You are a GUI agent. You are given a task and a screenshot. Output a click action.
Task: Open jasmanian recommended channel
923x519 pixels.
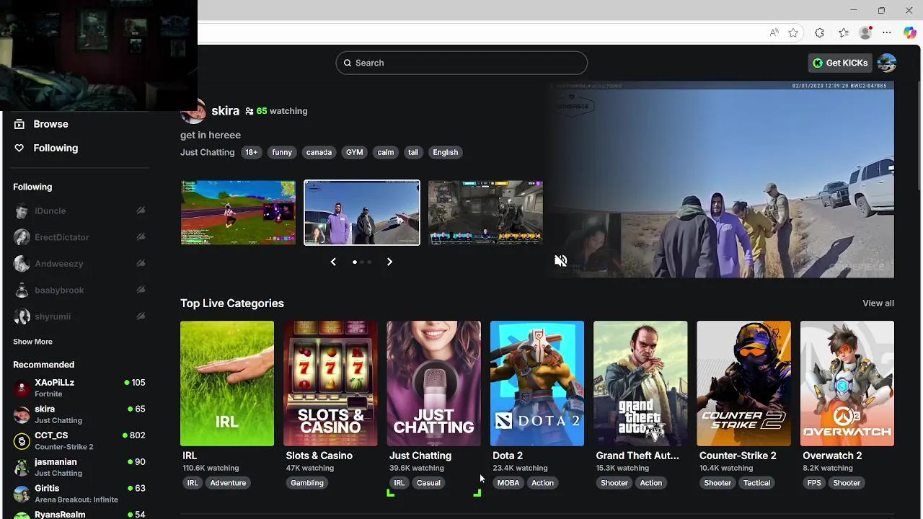80,467
